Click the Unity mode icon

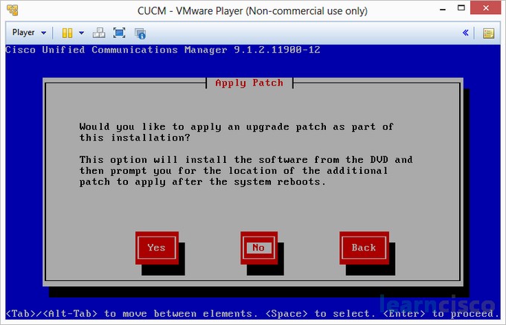point(140,33)
